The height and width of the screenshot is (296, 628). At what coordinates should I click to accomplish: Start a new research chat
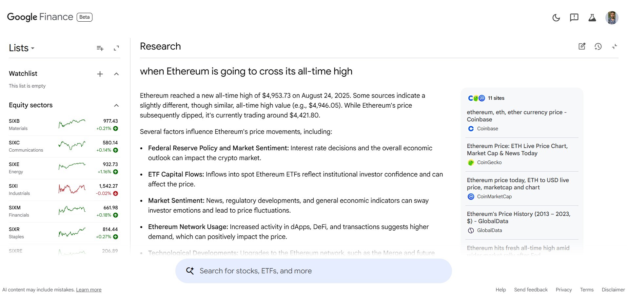click(582, 46)
